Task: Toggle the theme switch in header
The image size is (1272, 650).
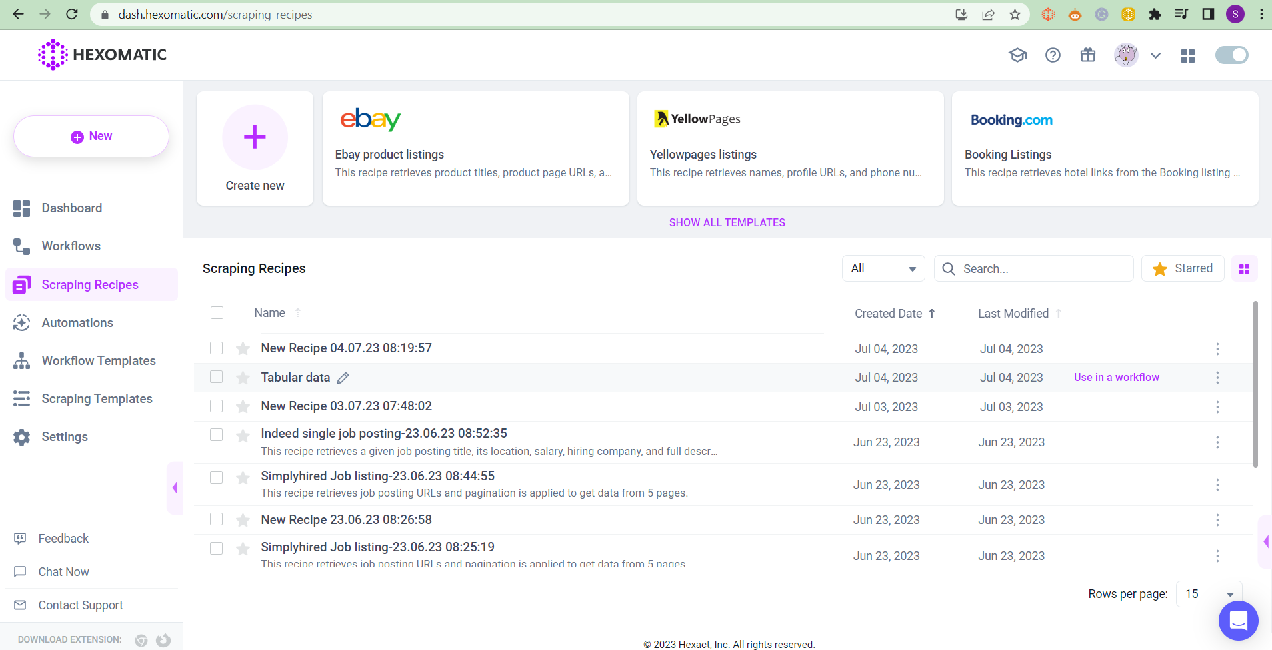Action: tap(1231, 55)
